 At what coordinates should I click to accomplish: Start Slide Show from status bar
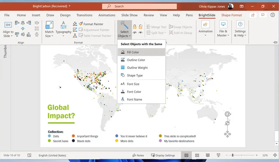click(x=219, y=155)
